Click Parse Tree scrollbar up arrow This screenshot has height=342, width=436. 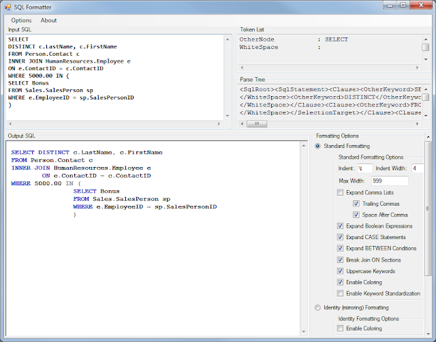426,89
